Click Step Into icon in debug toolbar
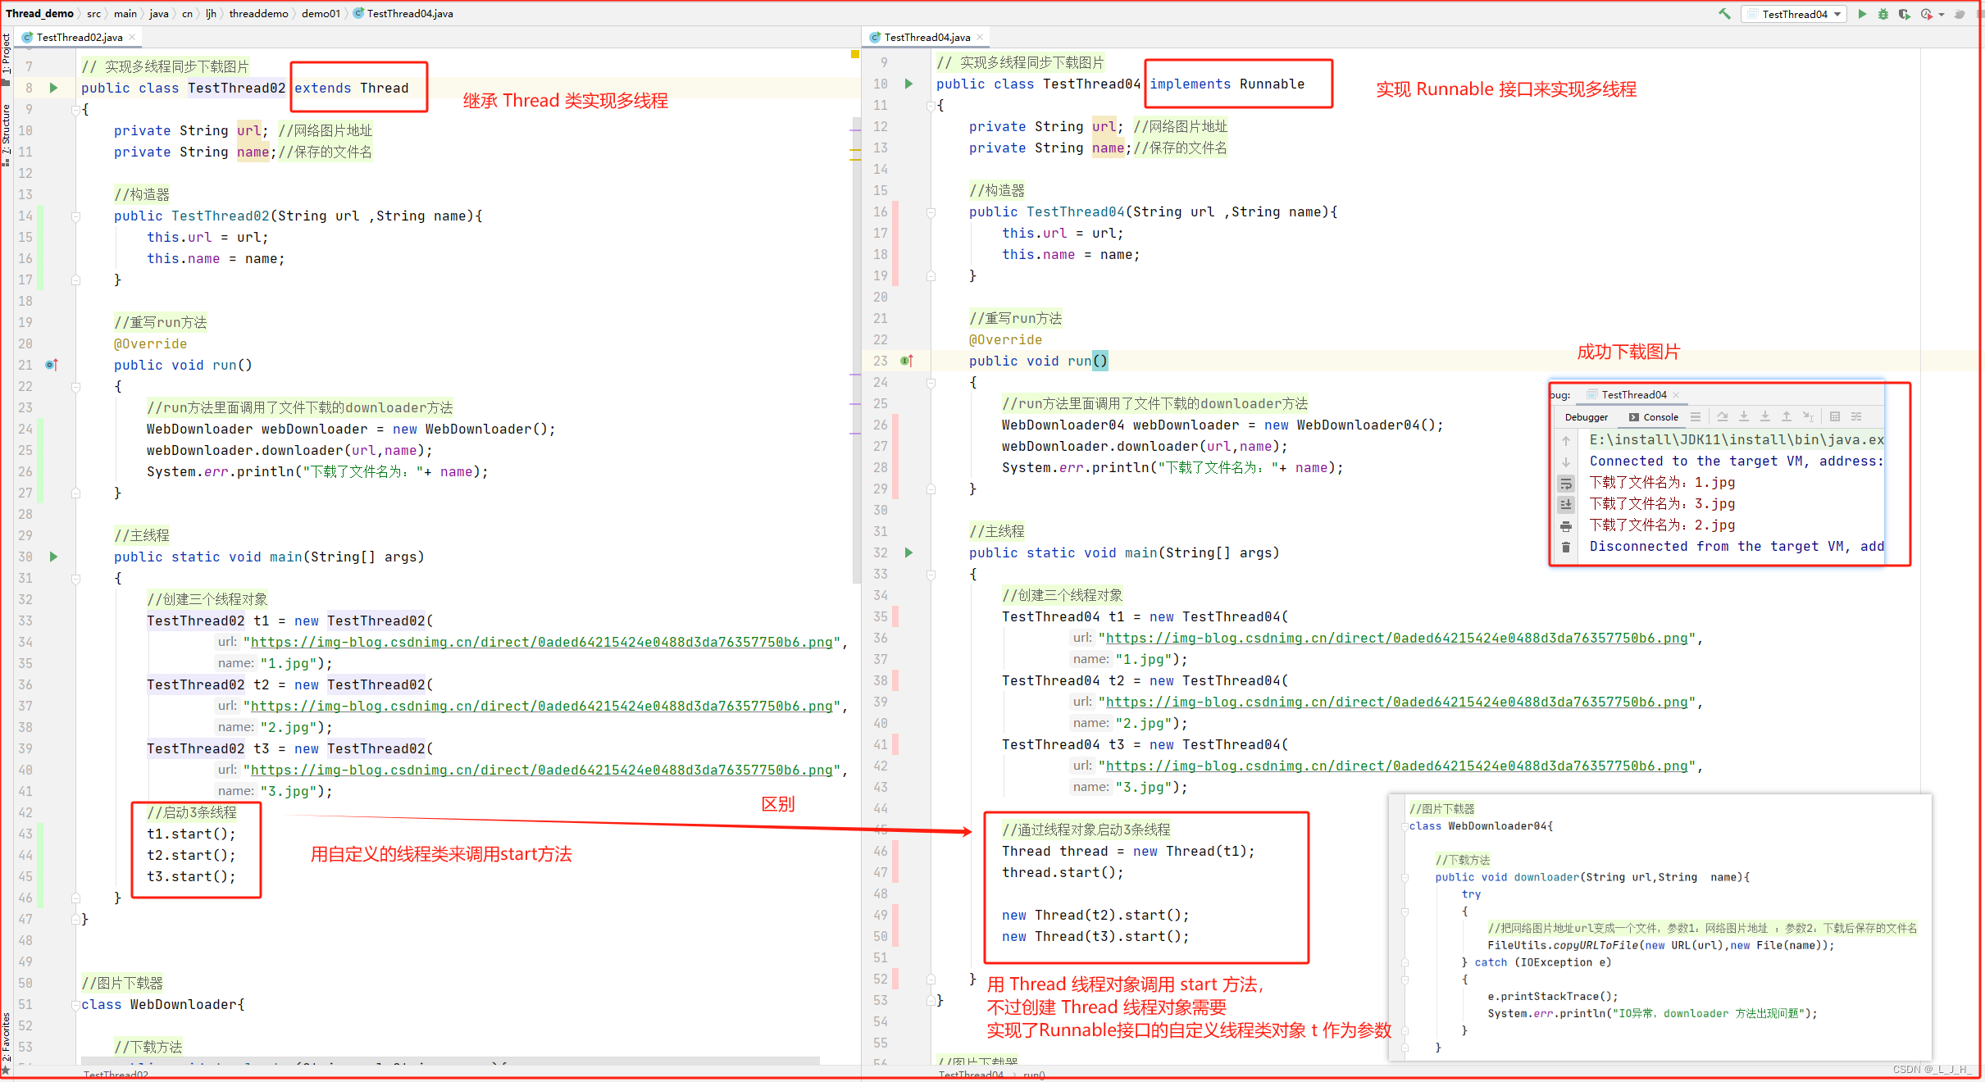Viewport: 1985px width, 1082px height. tap(1744, 416)
